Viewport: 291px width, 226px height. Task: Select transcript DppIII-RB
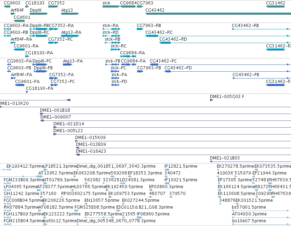click(x=39, y=29)
